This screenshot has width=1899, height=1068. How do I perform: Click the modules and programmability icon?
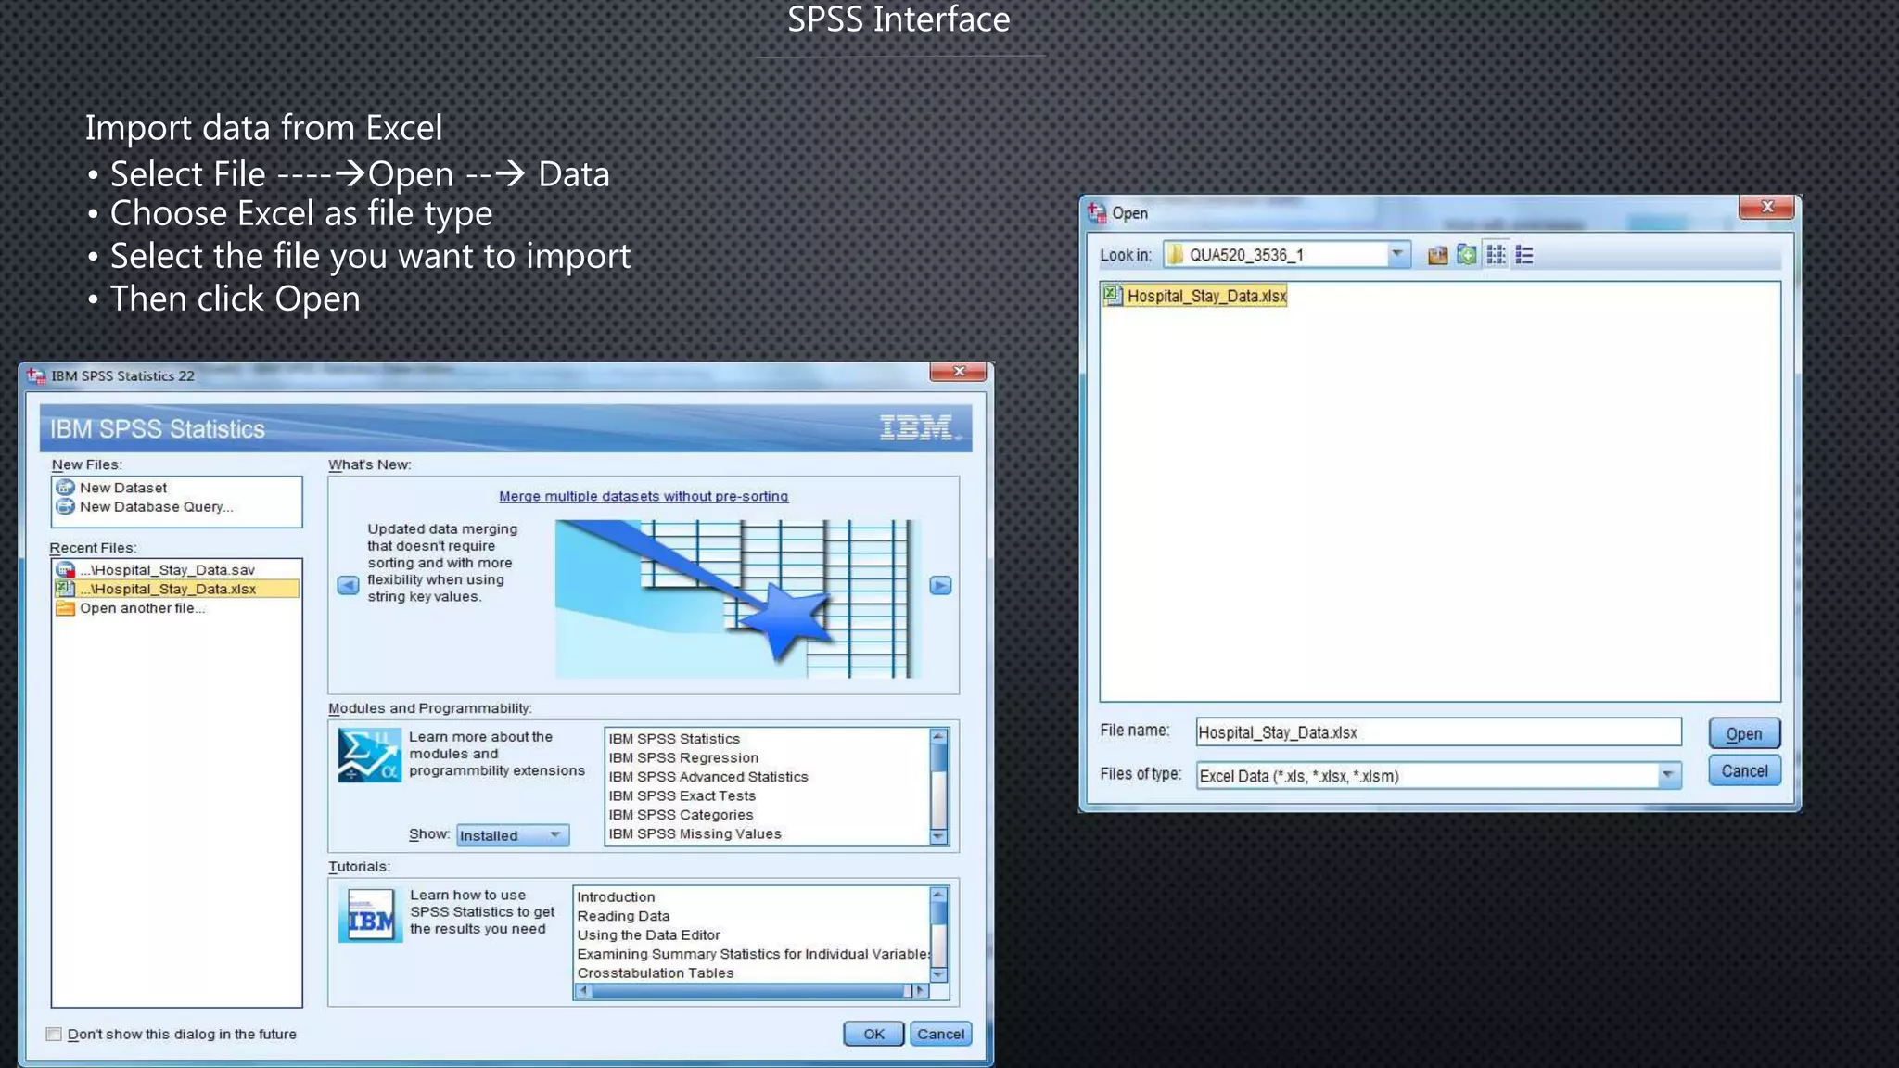tap(369, 756)
